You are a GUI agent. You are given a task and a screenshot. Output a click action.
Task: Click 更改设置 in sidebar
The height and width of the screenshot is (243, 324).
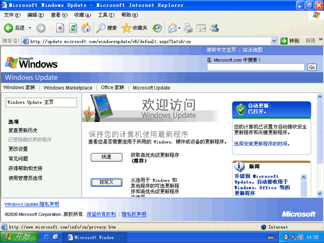tap(18, 149)
